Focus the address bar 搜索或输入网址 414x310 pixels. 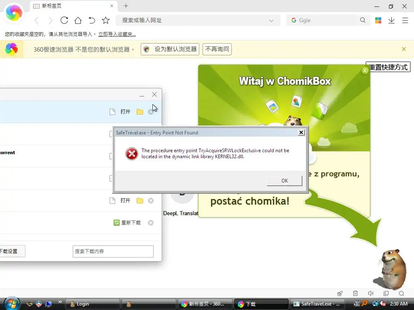tap(198, 20)
